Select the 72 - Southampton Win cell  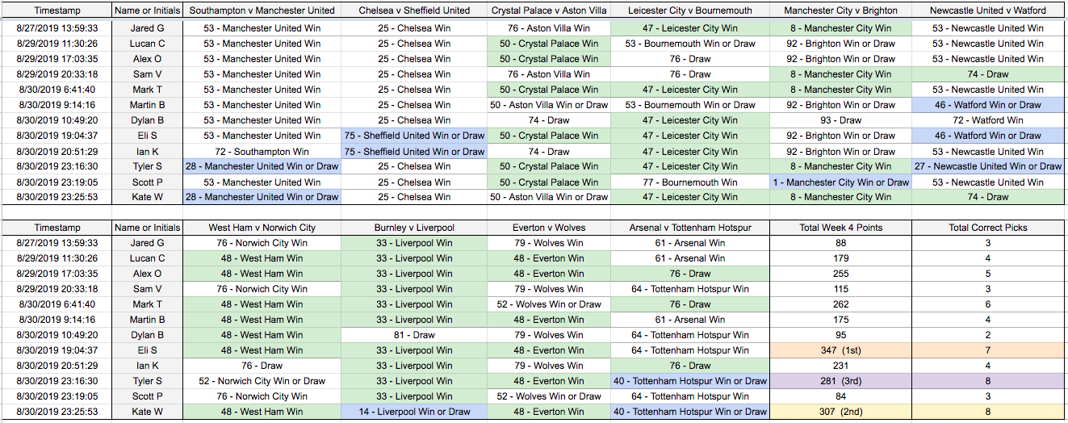262,151
